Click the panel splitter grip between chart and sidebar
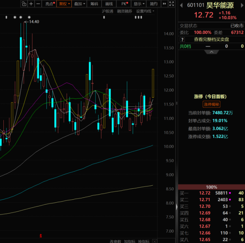The width and height of the screenshot is (245, 243). click(x=177, y=103)
